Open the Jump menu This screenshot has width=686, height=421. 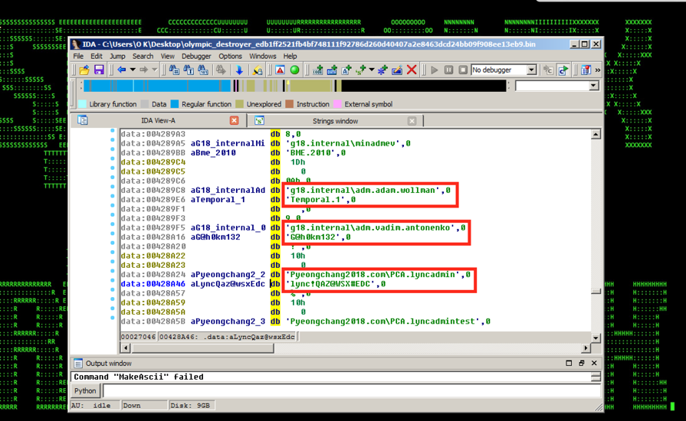(117, 56)
